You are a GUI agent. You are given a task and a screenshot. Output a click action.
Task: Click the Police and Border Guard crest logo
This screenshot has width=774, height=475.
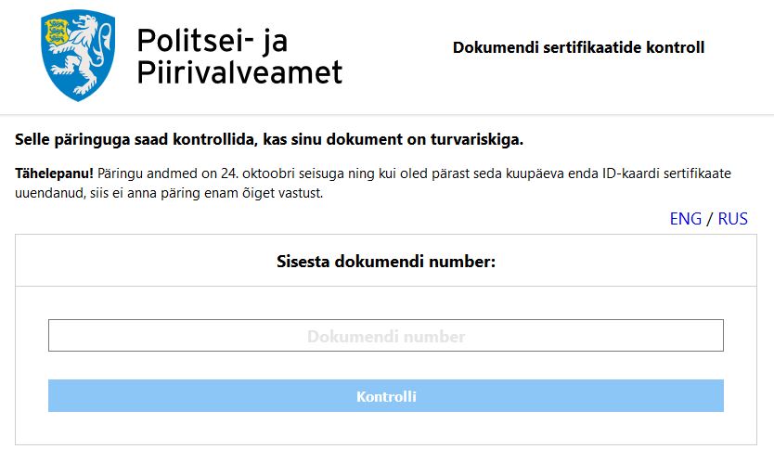78,56
